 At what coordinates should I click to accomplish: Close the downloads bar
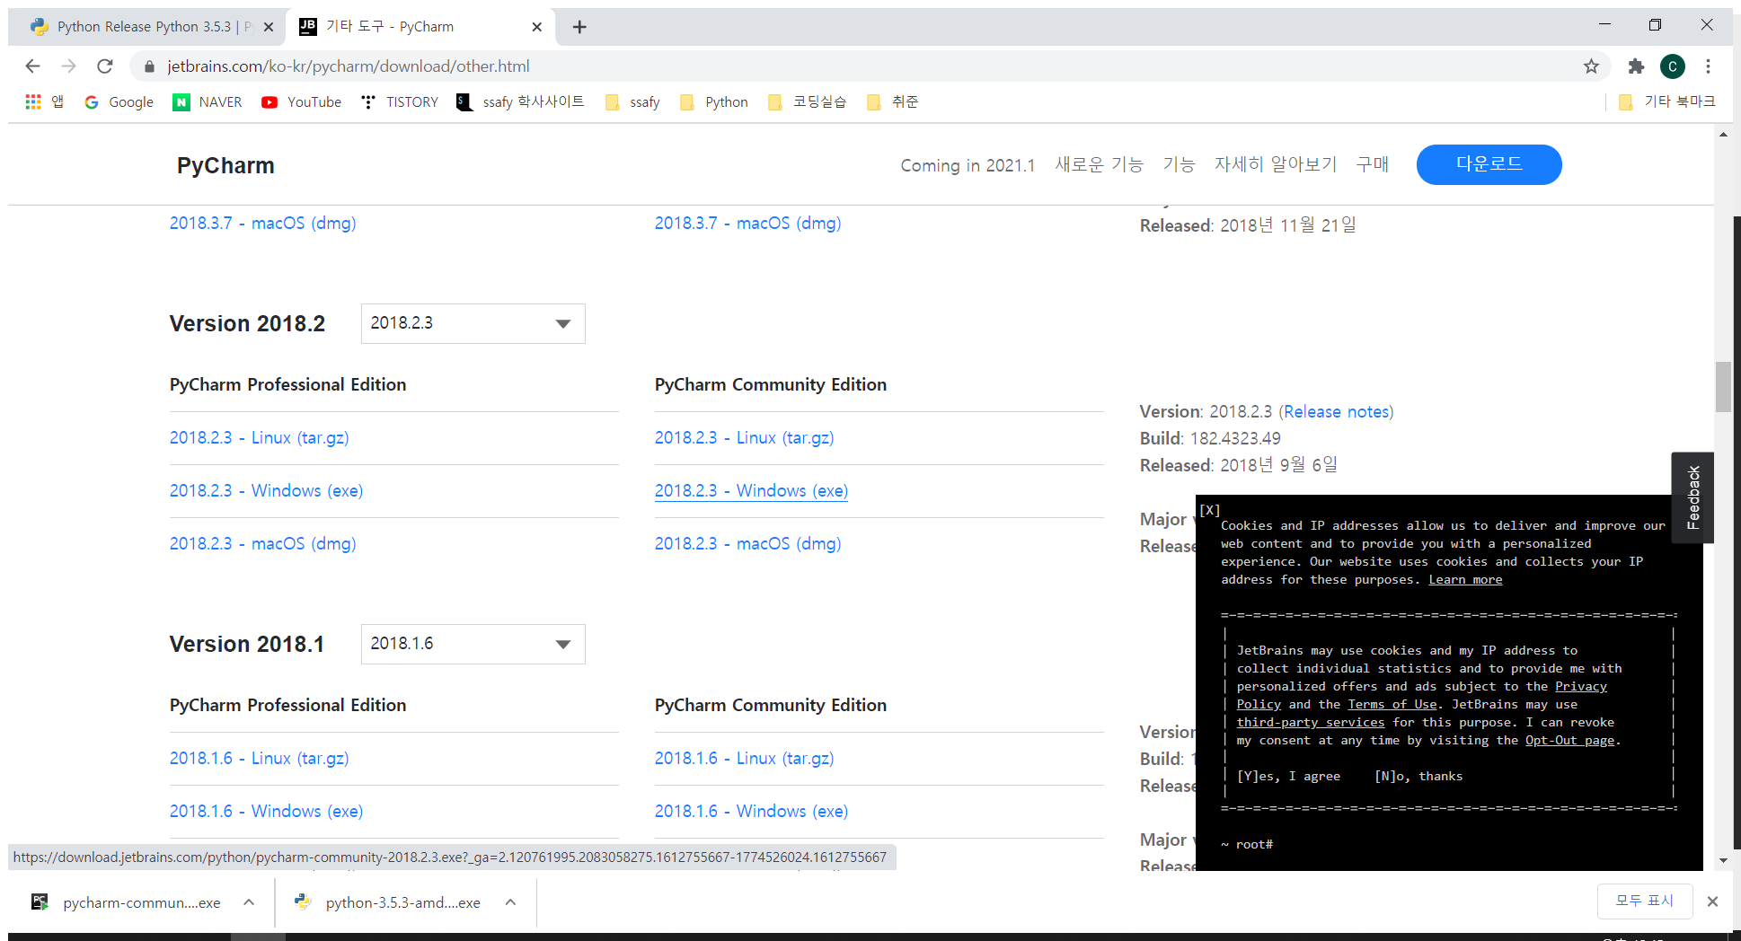click(x=1712, y=901)
